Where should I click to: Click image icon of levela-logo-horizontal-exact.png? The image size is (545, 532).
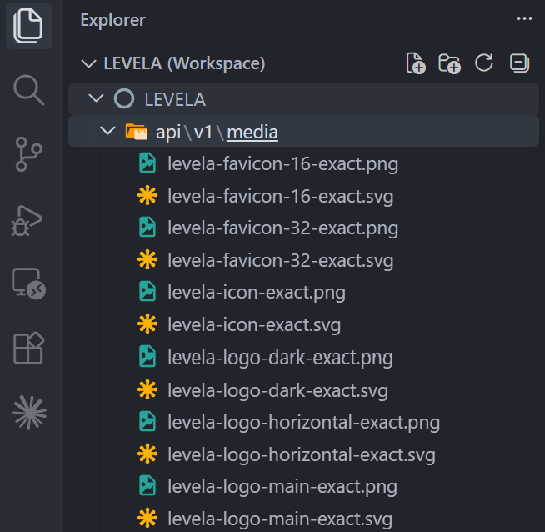click(x=147, y=421)
